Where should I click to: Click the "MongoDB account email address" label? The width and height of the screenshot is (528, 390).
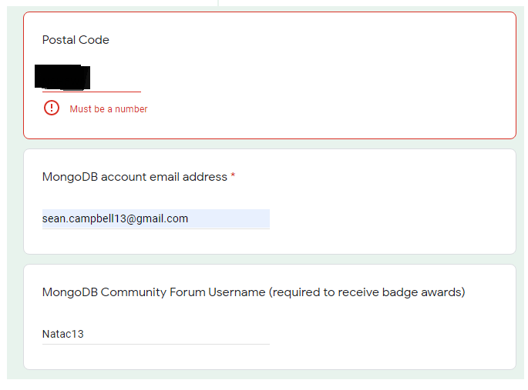(x=135, y=177)
